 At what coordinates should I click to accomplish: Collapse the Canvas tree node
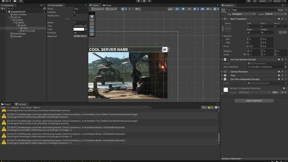(9, 17)
